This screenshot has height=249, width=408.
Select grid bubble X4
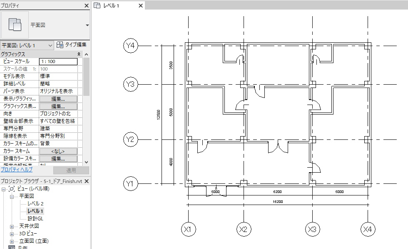[x=368, y=229]
